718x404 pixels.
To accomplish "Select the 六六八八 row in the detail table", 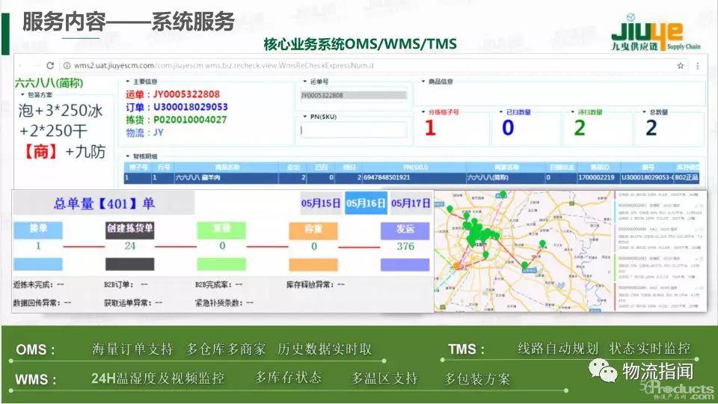I will tap(411, 178).
